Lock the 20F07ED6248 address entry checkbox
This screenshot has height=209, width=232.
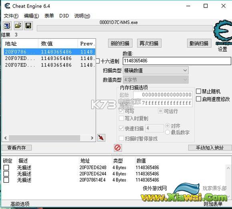6,167
